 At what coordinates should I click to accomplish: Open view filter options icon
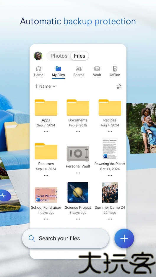(119, 87)
